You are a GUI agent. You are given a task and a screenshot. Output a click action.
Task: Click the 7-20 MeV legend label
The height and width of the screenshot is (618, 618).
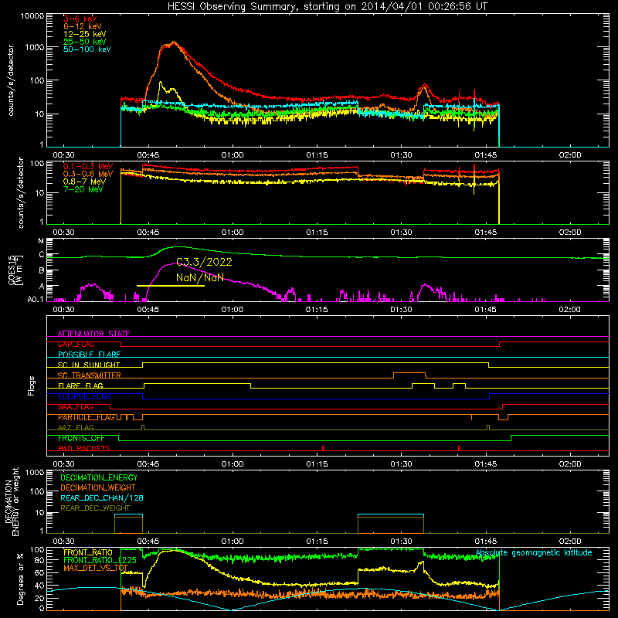click(83, 189)
